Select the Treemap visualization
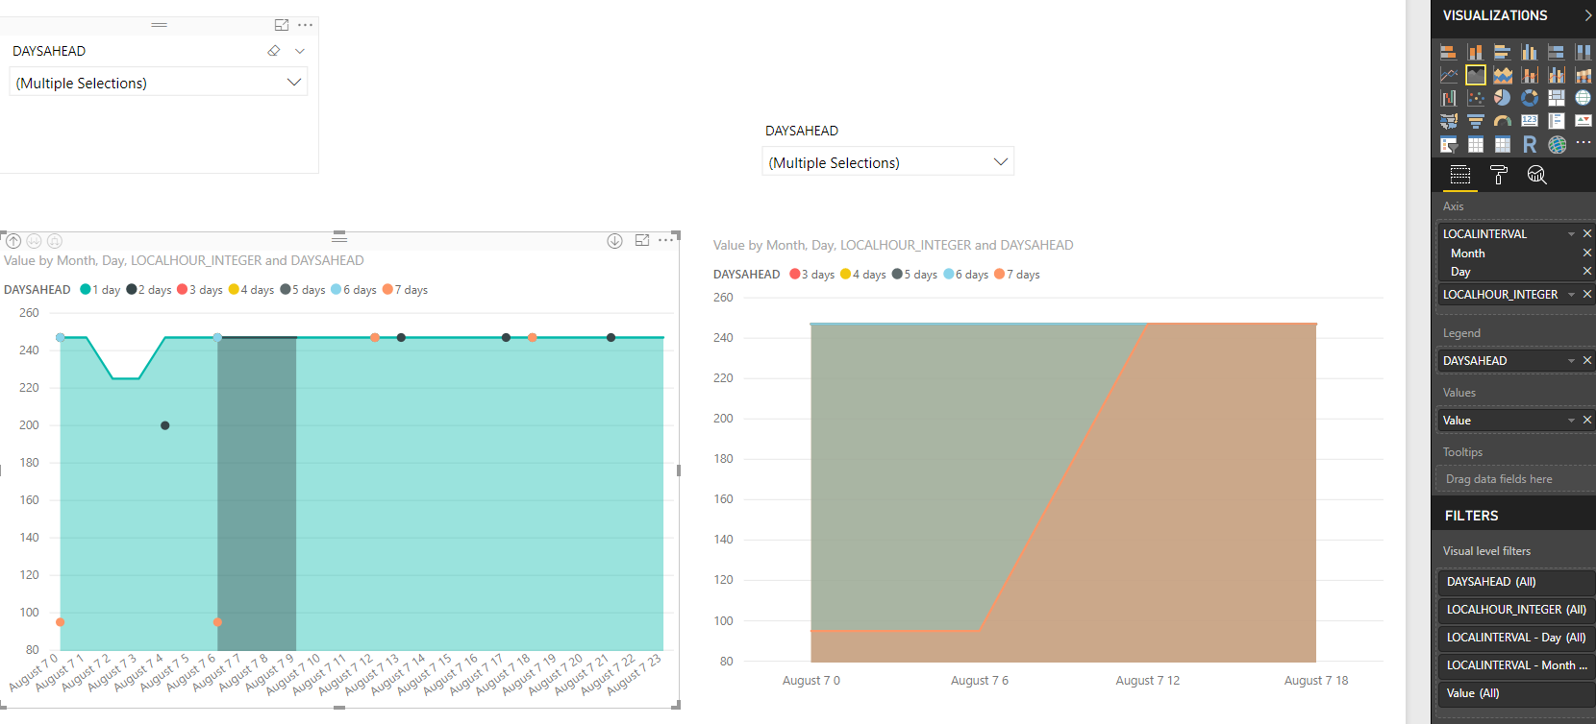1596x724 pixels. coord(1556,98)
